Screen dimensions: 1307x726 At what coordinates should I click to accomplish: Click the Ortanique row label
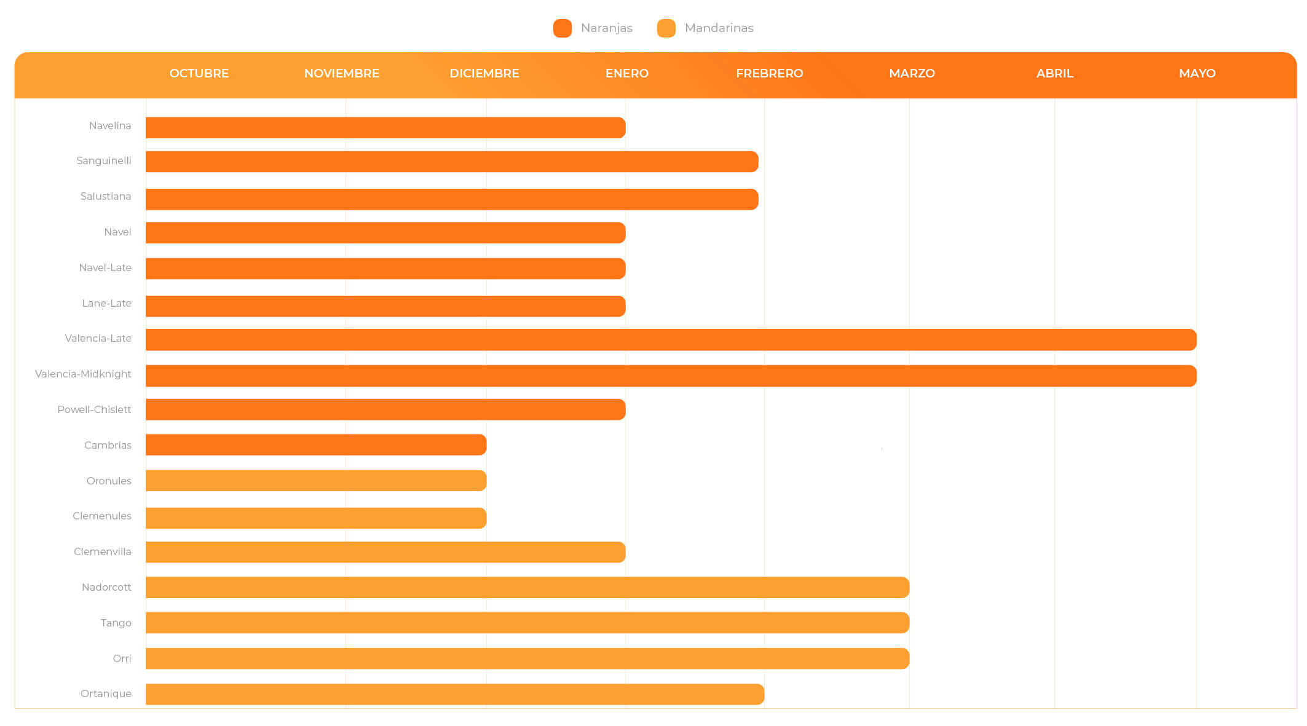tap(106, 693)
